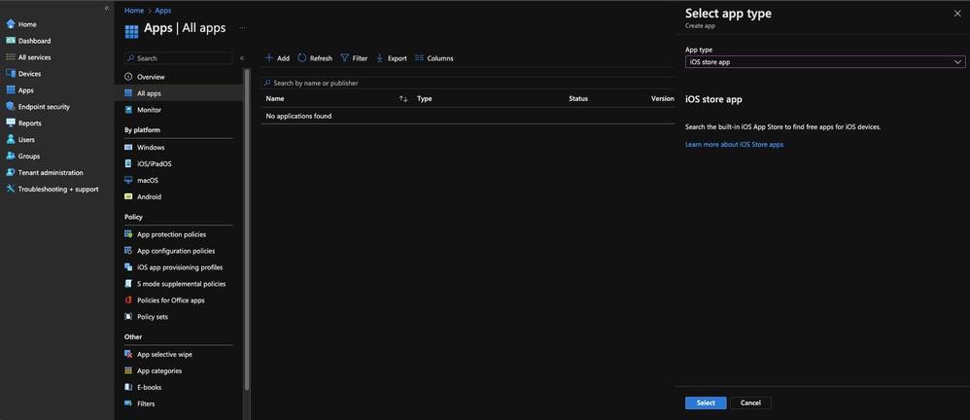
Task: Open the Users person icon
Action: 11,140
